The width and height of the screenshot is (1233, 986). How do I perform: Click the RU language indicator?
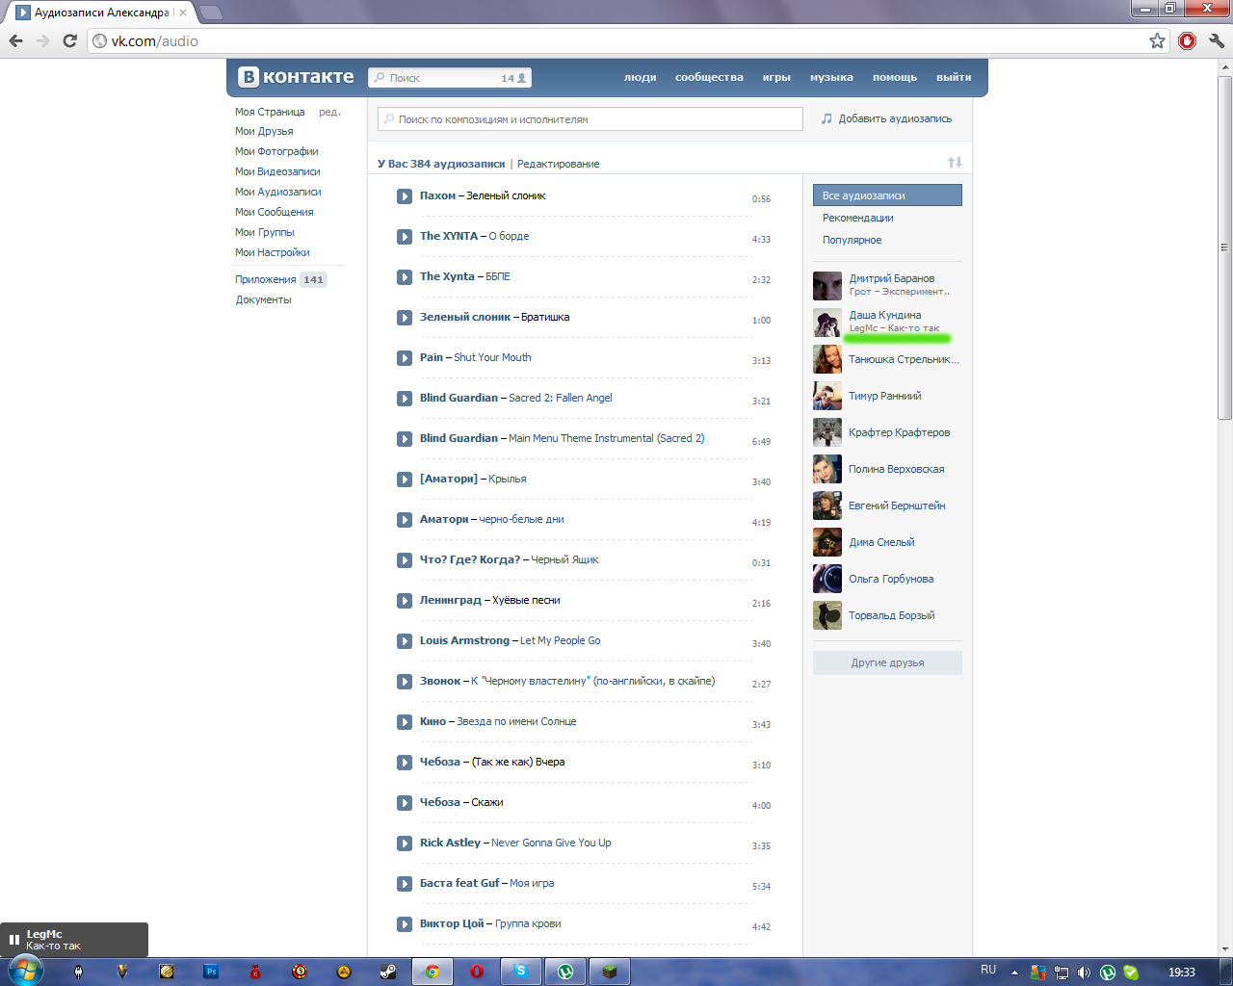tap(988, 971)
